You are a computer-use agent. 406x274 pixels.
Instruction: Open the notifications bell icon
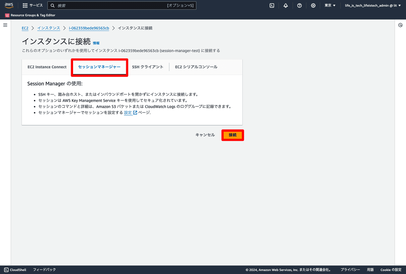pyautogui.click(x=286, y=5)
